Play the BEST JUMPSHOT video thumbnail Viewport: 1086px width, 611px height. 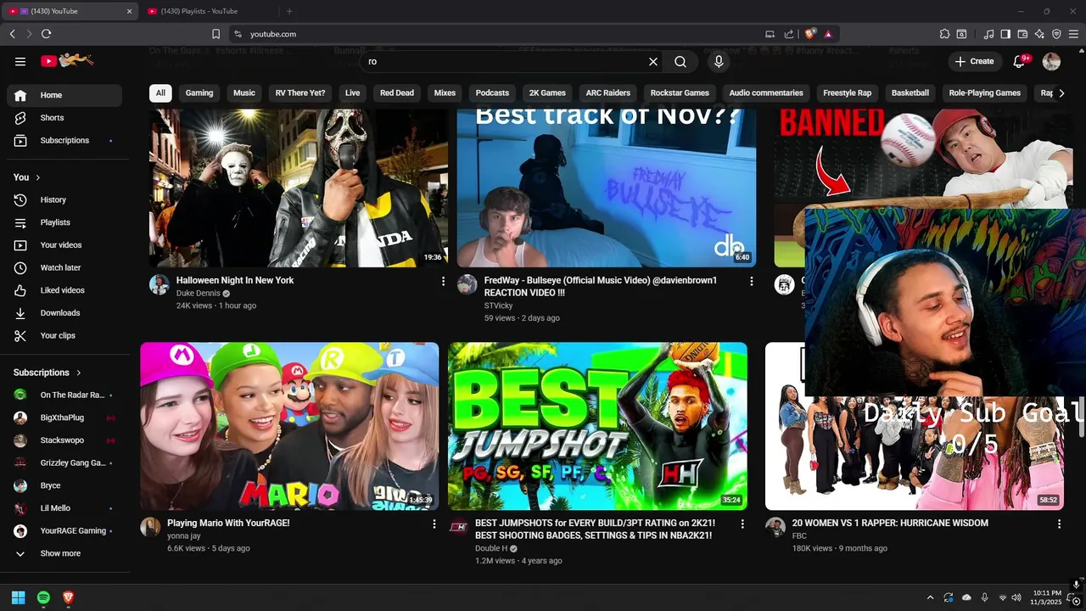click(597, 426)
